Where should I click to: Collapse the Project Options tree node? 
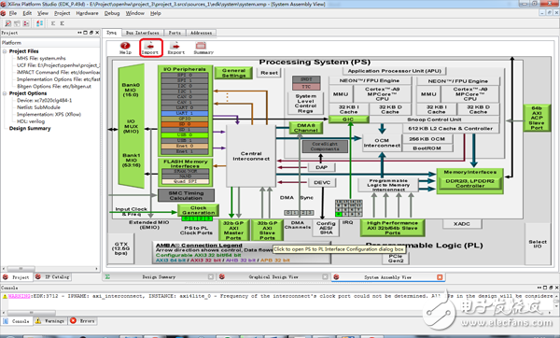coord(5,93)
